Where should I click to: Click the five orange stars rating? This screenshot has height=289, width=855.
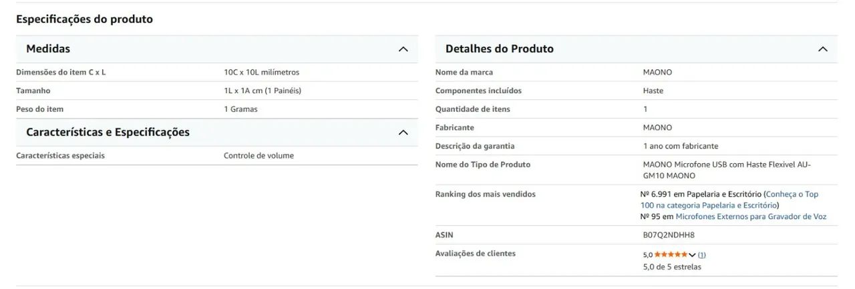point(671,254)
